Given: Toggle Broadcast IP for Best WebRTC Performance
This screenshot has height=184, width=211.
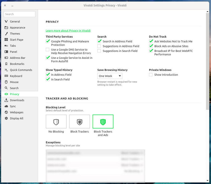Looking at the screenshot, I should [151, 51].
